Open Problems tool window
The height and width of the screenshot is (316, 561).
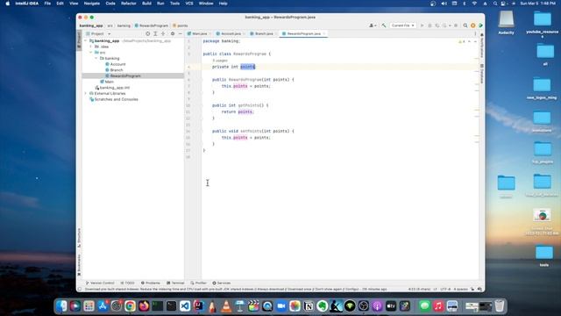tap(150, 283)
